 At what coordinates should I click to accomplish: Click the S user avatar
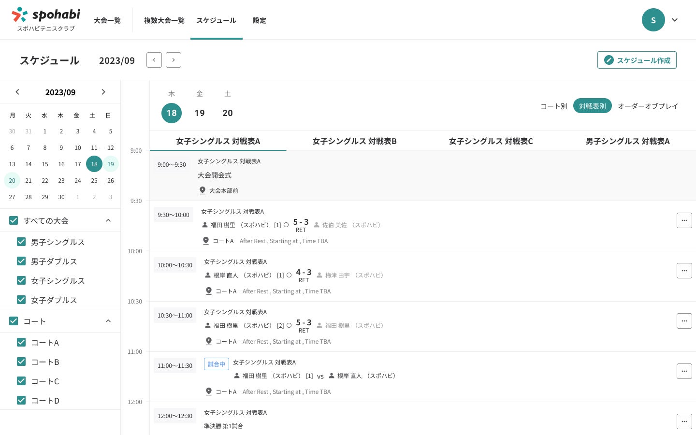tap(653, 20)
